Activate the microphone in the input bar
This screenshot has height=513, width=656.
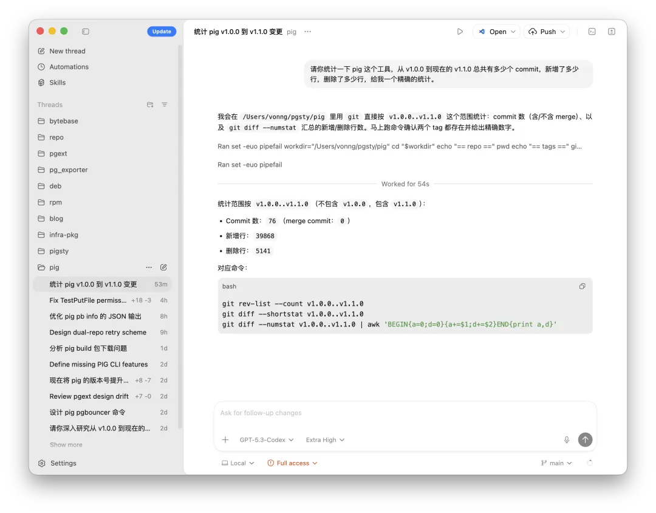(566, 439)
